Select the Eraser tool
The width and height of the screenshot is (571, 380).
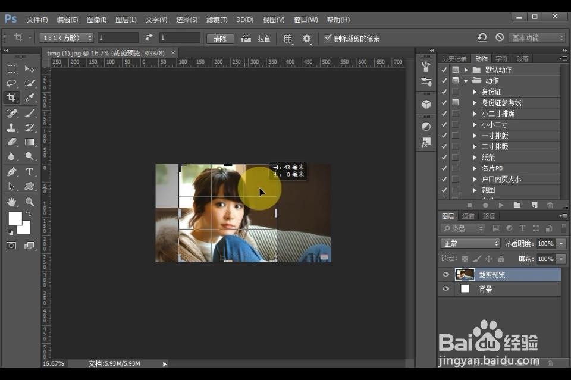pyautogui.click(x=11, y=142)
